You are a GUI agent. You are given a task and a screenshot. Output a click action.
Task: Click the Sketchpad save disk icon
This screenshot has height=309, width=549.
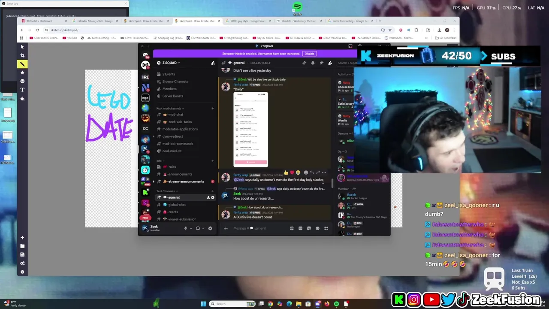(x=22, y=254)
